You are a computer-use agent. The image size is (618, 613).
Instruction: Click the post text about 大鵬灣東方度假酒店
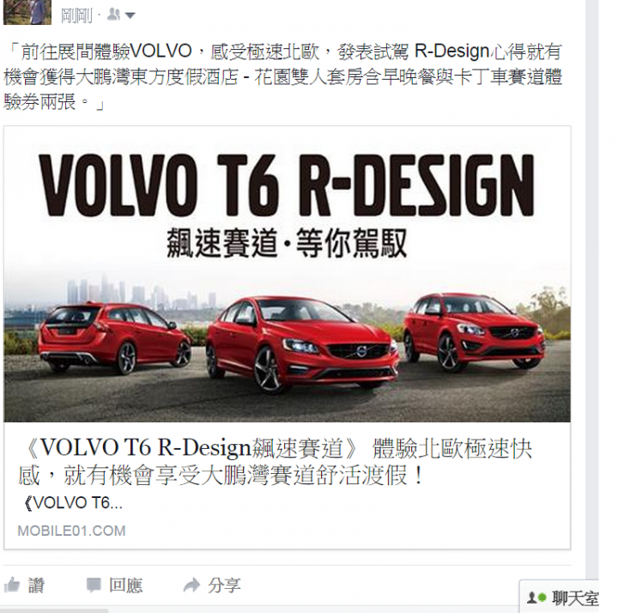pyautogui.click(x=282, y=77)
